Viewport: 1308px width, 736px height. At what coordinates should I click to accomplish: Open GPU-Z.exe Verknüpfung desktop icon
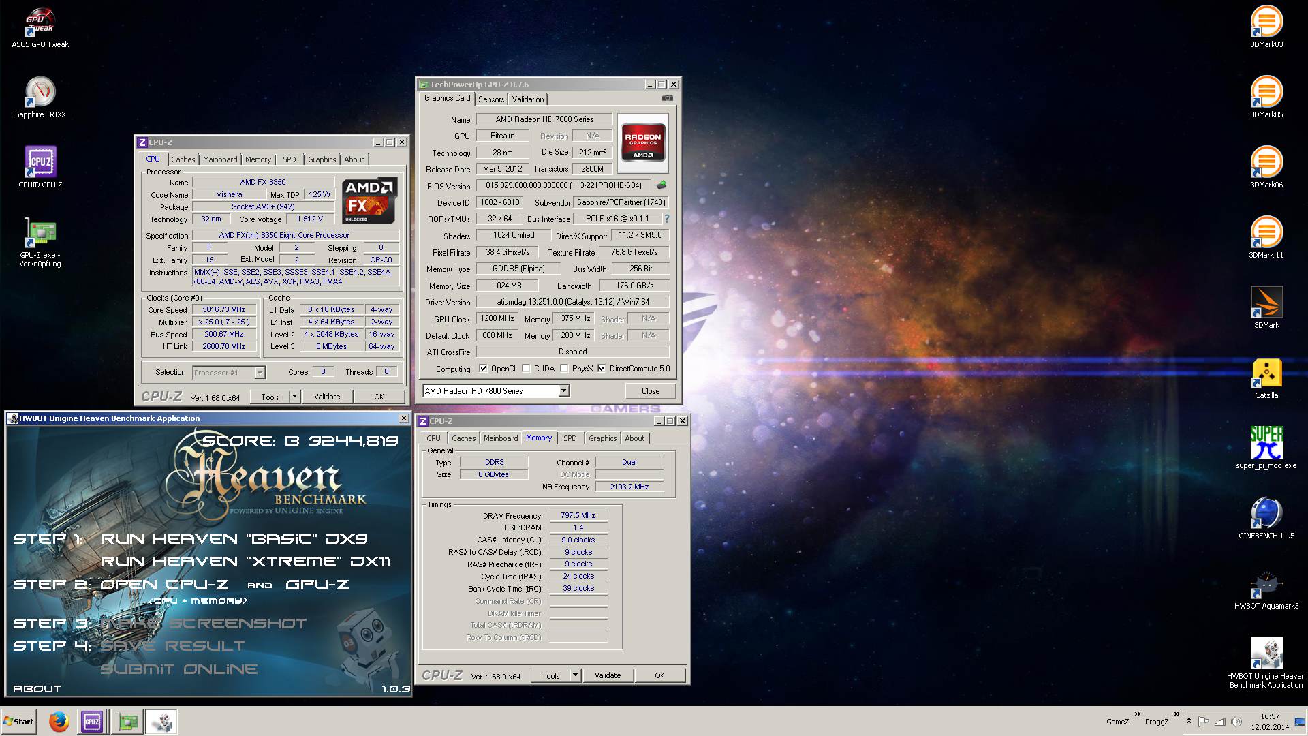(x=40, y=242)
